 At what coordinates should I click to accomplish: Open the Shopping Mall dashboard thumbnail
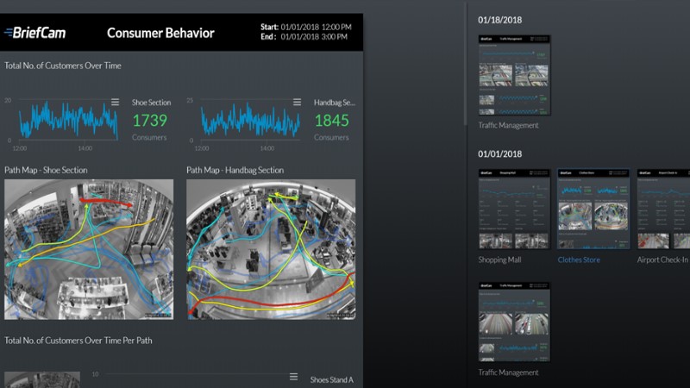(514, 209)
